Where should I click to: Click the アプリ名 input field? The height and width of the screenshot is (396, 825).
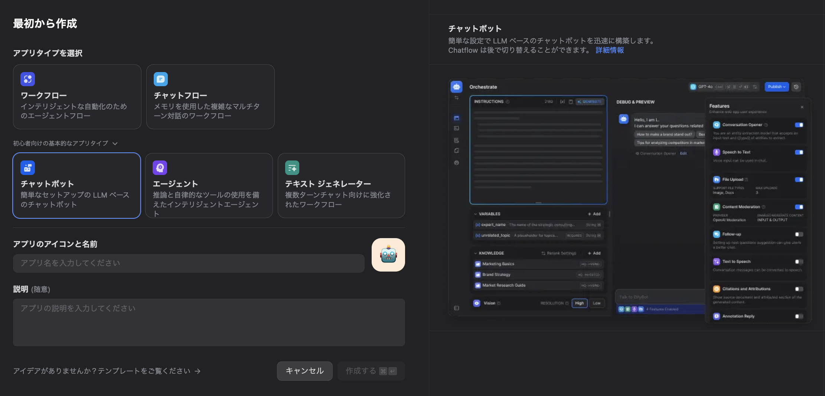189,263
